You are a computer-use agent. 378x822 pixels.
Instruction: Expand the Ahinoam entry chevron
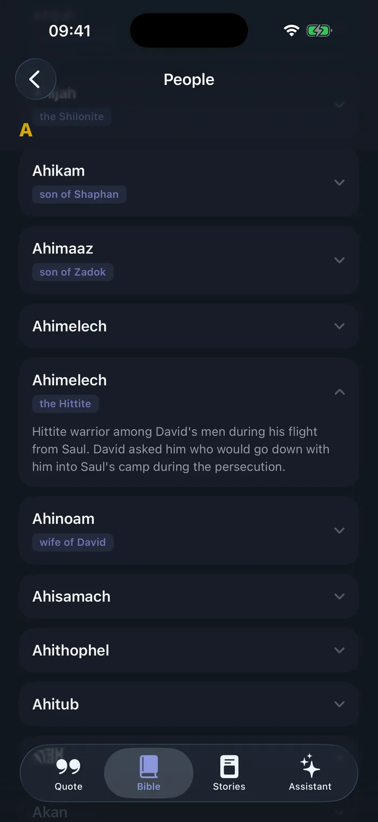click(x=339, y=530)
